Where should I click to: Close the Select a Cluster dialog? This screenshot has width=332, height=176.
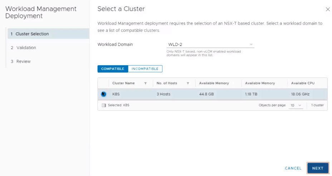click(x=328, y=9)
